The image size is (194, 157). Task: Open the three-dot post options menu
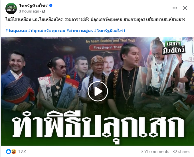point(175,8)
